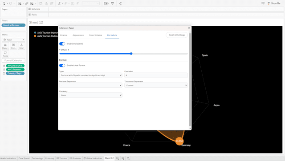Open the Highlight toolbar dropdown arrow
Screen dimensions: 285x161
click(62, 4)
